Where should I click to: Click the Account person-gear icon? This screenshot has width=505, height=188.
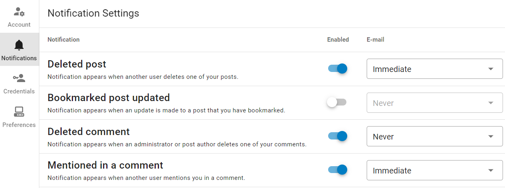click(x=19, y=12)
